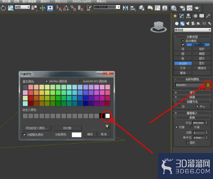
Task: Select the Shapes category icon
Action: click(x=182, y=23)
